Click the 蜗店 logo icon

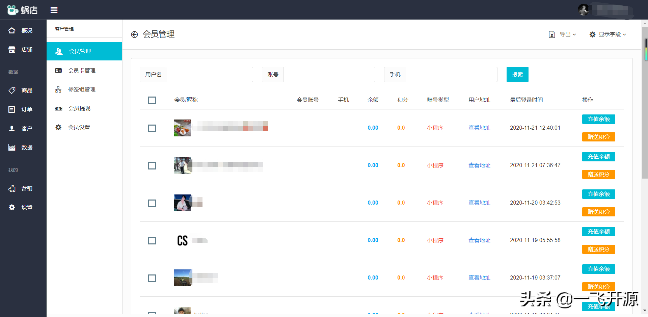(x=13, y=10)
